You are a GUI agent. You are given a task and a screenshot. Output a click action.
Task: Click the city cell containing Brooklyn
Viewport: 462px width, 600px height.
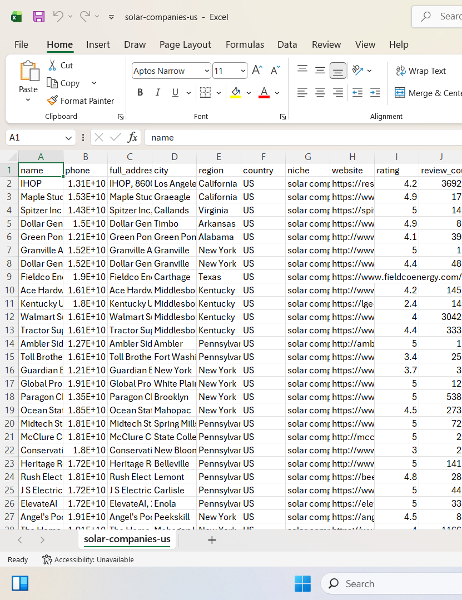(x=175, y=397)
